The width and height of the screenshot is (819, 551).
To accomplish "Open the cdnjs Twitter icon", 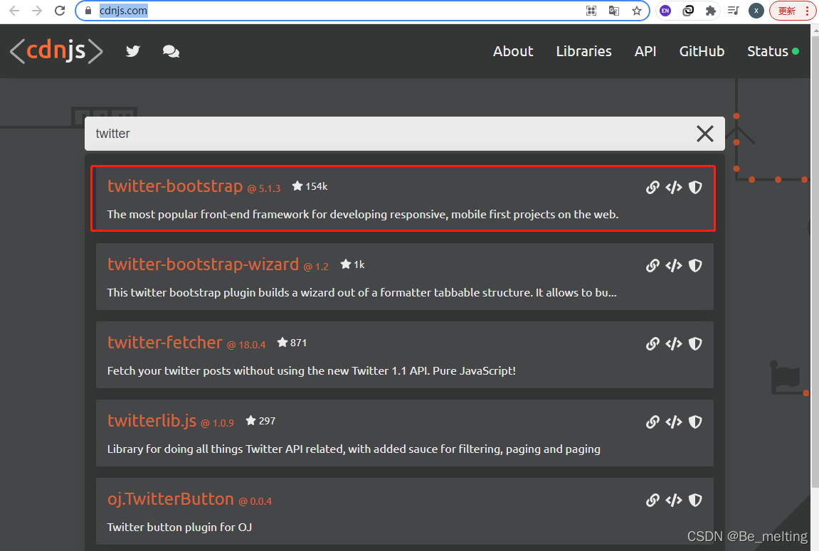I will pyautogui.click(x=133, y=51).
